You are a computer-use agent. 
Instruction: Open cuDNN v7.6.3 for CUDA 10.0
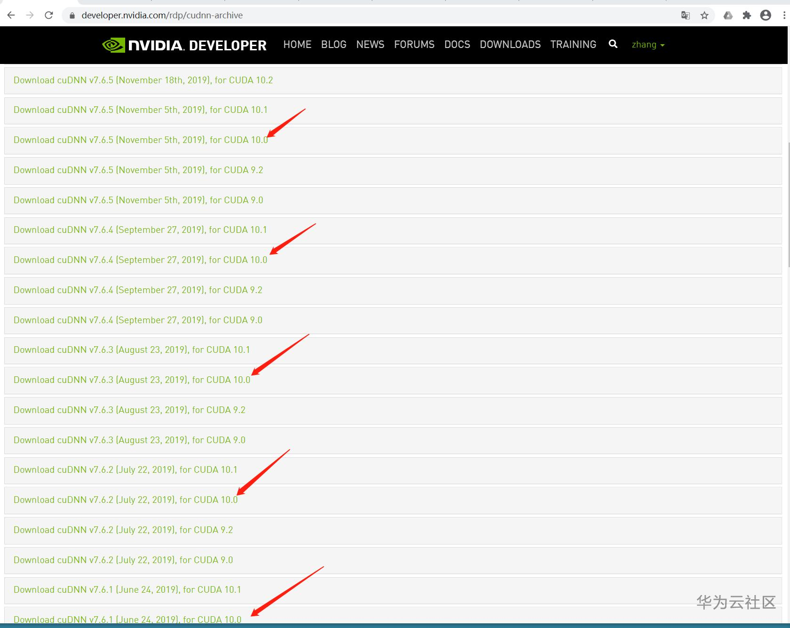tap(393, 381)
